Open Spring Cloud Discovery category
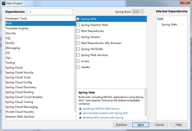This screenshot has width=192, height=131. click(x=40, y=87)
